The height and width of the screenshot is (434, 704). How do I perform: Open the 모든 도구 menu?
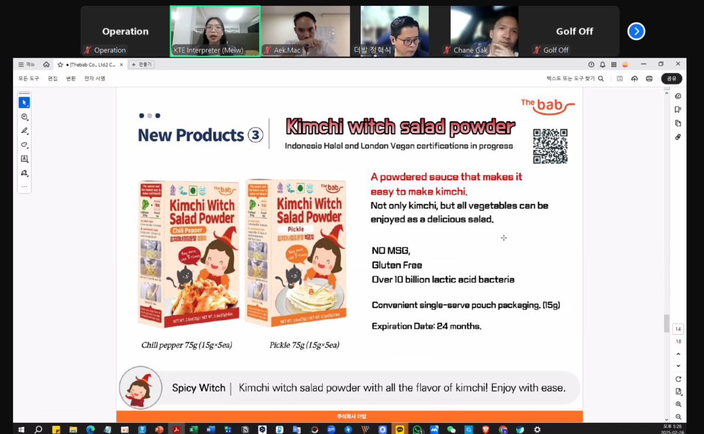click(x=28, y=79)
